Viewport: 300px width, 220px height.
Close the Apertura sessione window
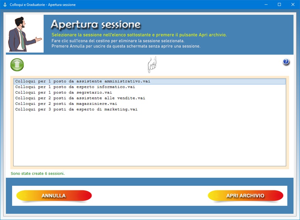point(293,4)
